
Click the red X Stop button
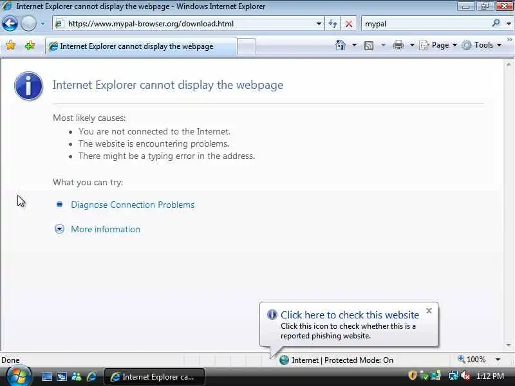click(349, 24)
